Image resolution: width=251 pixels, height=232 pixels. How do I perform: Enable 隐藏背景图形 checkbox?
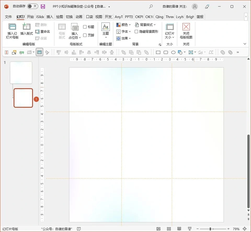point(136,32)
